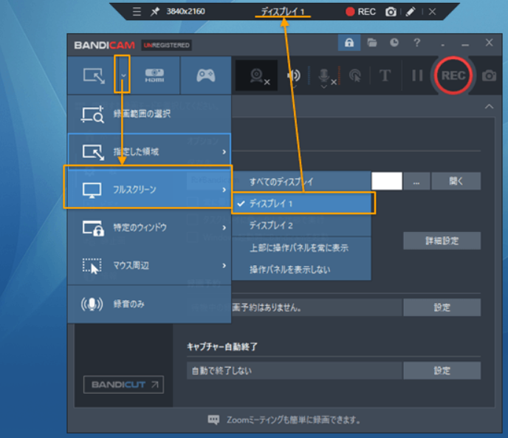This screenshot has height=438, width=508.
Task: Expand the 指定した領域 submenu
Action: tap(149, 151)
